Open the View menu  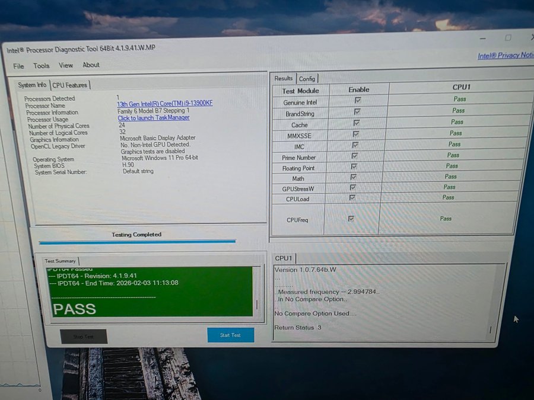pyautogui.click(x=66, y=65)
